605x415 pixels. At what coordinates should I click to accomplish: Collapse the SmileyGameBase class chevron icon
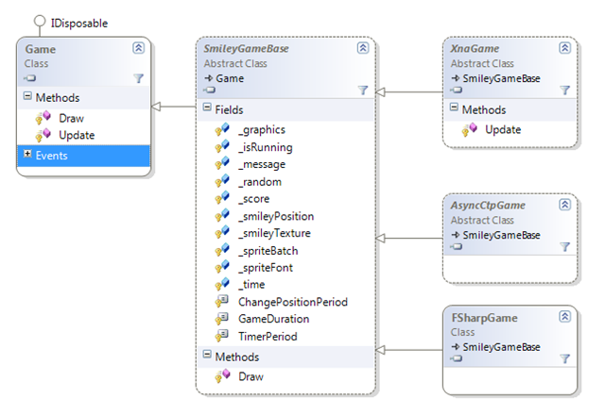(x=363, y=48)
